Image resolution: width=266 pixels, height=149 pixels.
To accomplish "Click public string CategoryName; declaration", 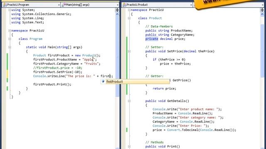I will [x=170, y=35].
